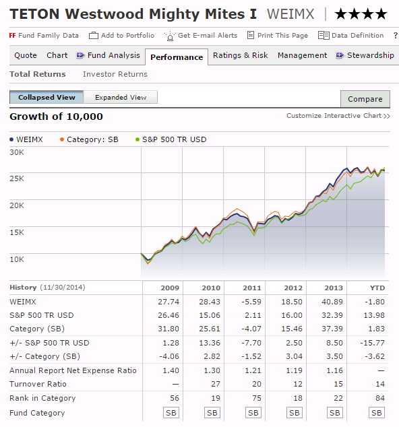Click the 2013 column header
The width and height of the screenshot is (399, 427).
334,288
